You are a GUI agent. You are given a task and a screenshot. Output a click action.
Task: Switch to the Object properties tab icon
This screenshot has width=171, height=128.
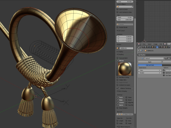pyautogui.click(x=152, y=47)
